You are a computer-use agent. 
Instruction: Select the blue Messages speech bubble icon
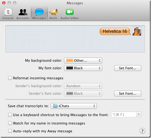pos(39,12)
